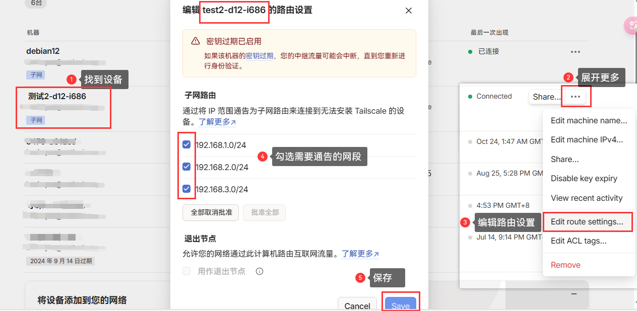Click the Aug 25, 5:28 PM timestamp
Screen dimensions: 637x311
pos(509,173)
